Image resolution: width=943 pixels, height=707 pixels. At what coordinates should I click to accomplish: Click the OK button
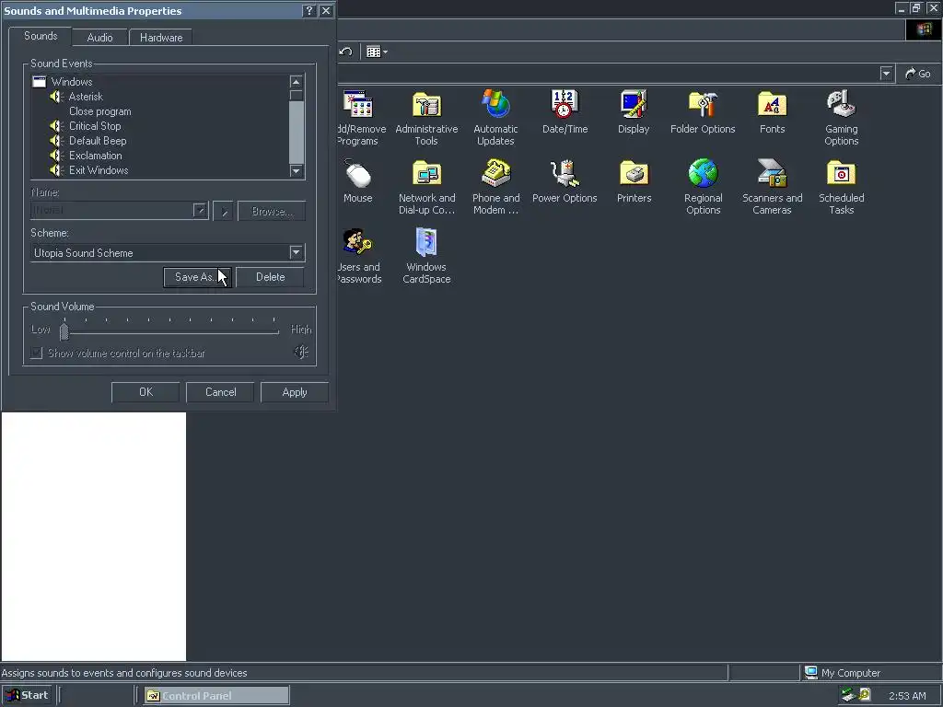146,392
